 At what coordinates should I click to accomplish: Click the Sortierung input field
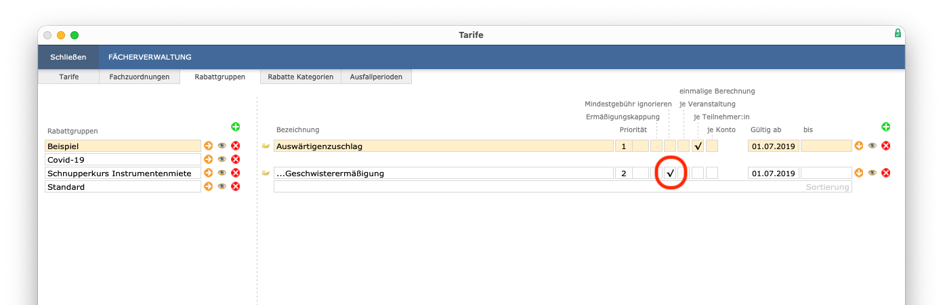click(562, 186)
